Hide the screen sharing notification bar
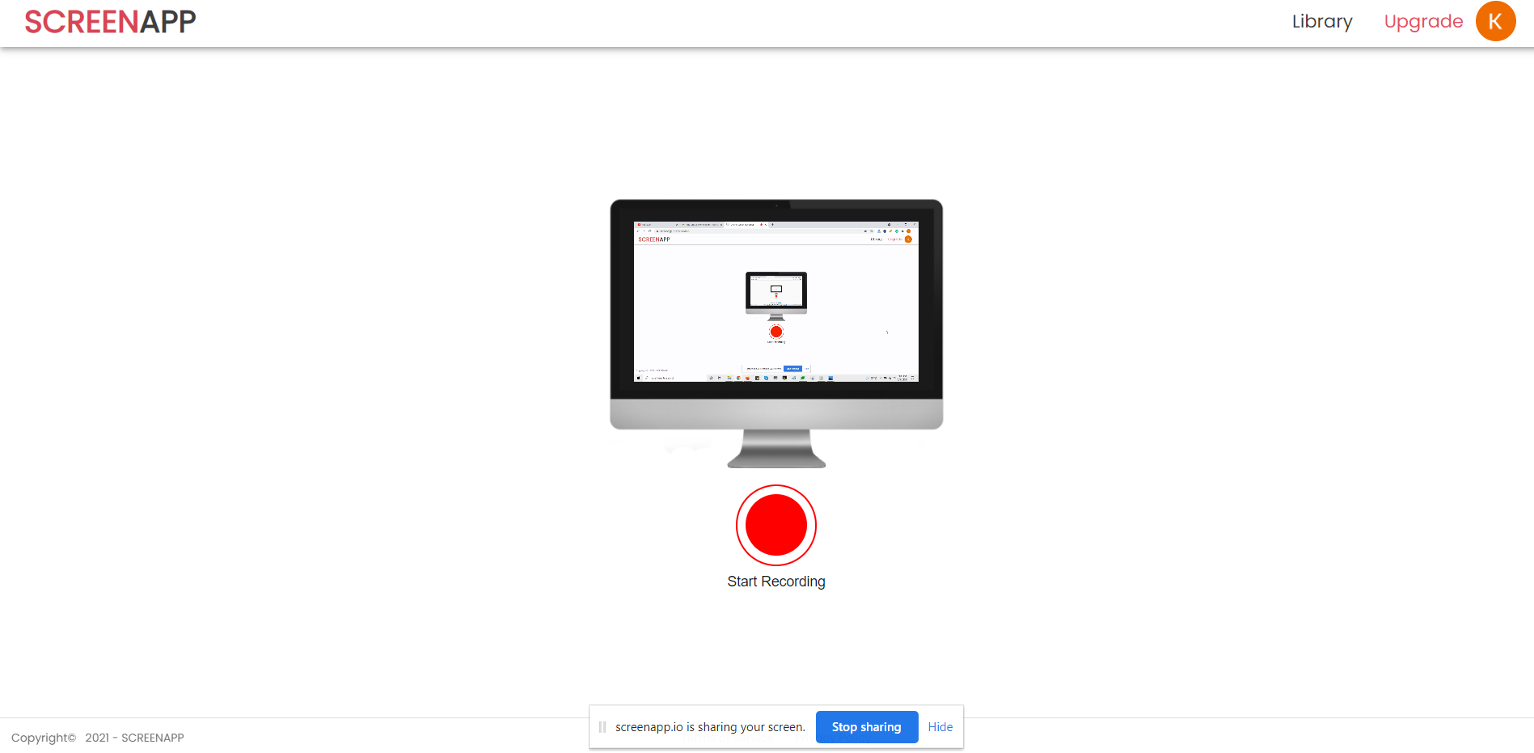The image size is (1534, 753). 940,727
